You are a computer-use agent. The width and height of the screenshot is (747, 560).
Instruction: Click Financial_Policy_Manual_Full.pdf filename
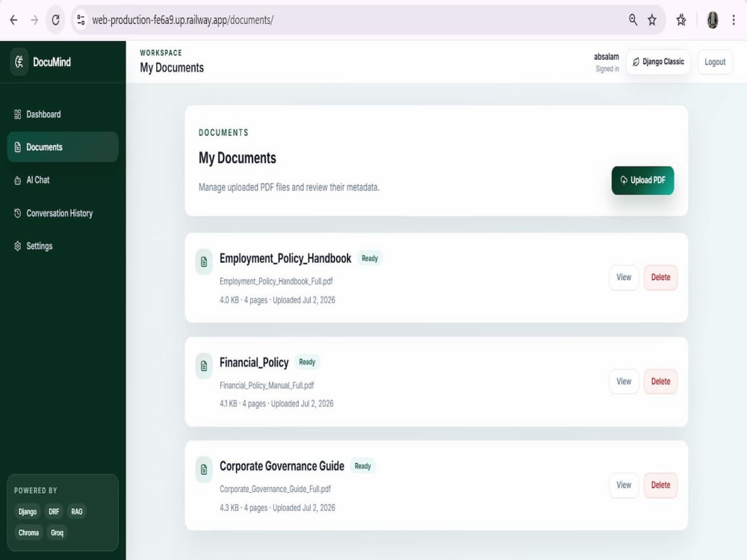coord(267,385)
